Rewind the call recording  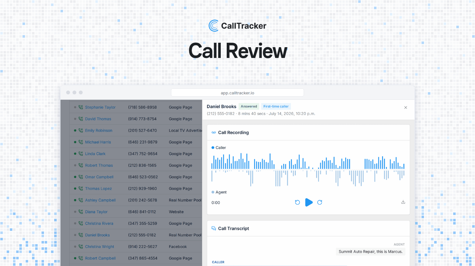[x=297, y=202]
